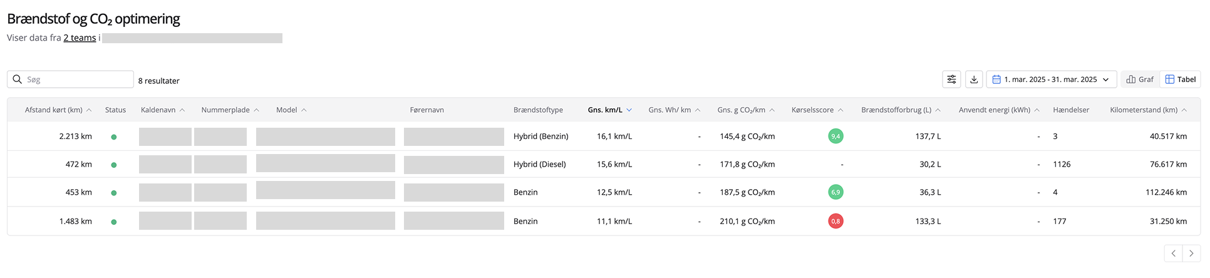Go to previous page arrow
This screenshot has height=278, width=1210.
click(1174, 254)
